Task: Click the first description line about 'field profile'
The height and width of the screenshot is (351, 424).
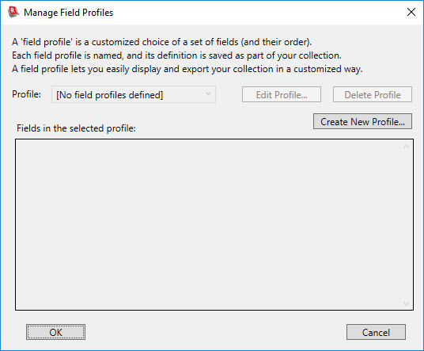Action: click(161, 42)
